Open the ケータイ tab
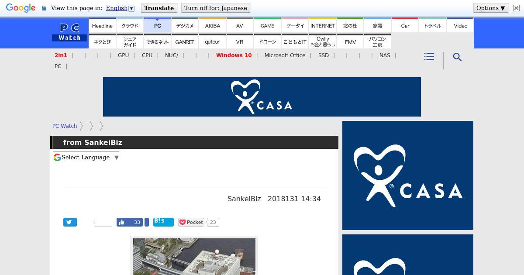The width and height of the screenshot is (524, 275). [x=295, y=25]
